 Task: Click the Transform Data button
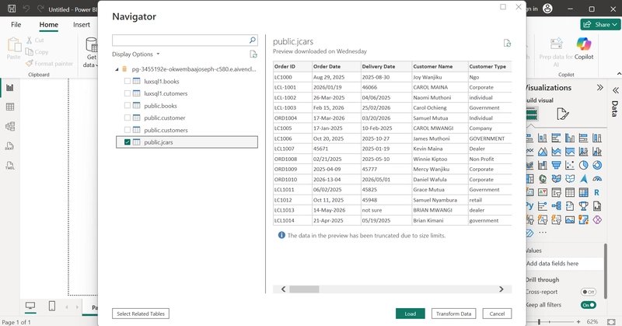click(x=453, y=314)
